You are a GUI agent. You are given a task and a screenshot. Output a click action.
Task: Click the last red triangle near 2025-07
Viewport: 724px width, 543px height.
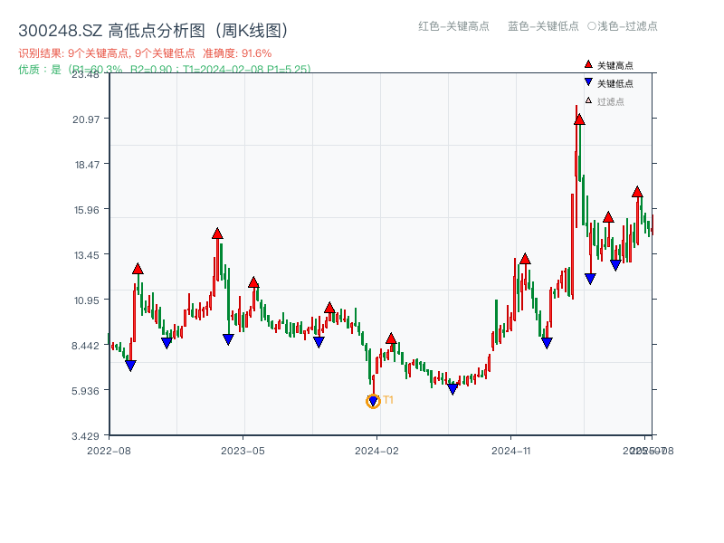637,192
